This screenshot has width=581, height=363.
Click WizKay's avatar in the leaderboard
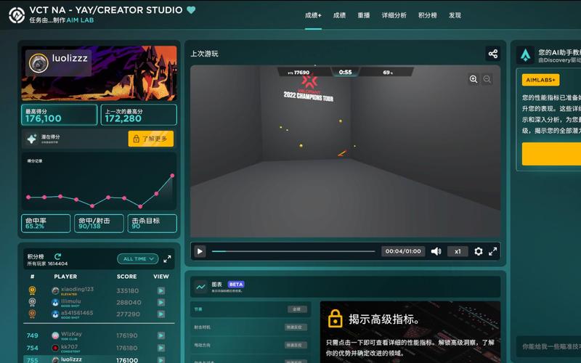pos(55,335)
